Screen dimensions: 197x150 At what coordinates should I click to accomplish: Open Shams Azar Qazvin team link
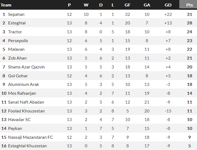[x=26, y=67]
